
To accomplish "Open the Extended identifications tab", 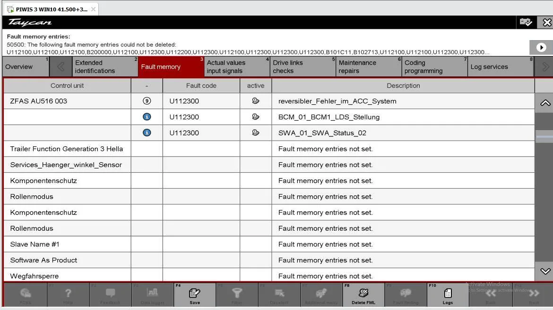I will click(x=105, y=67).
